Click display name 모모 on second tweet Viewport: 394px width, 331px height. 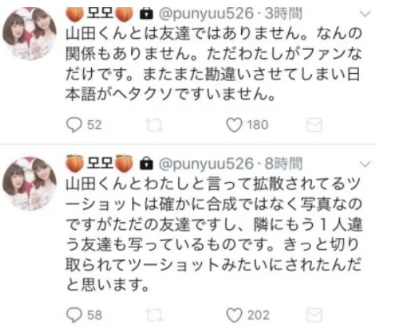pos(100,163)
